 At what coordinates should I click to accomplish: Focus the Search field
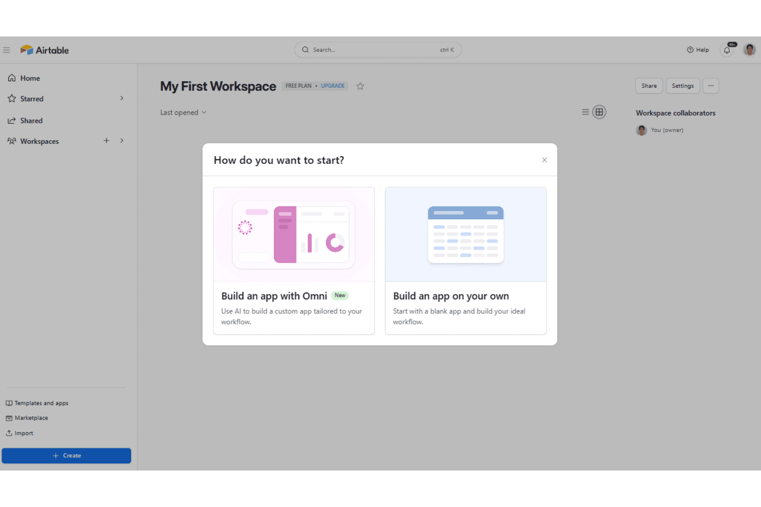pyautogui.click(x=378, y=50)
